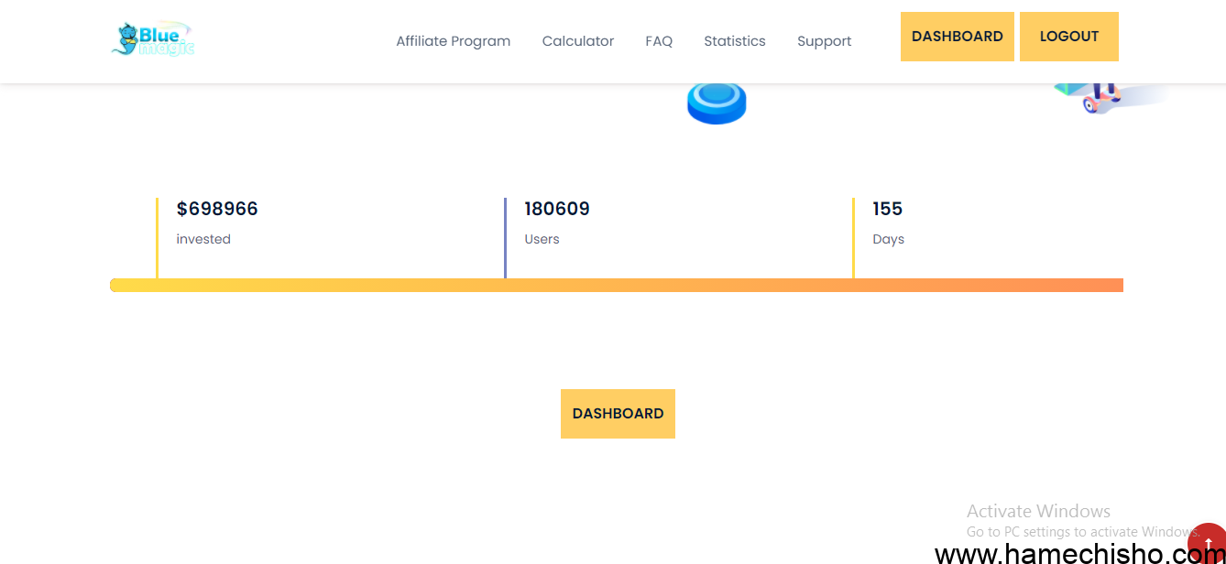The height and width of the screenshot is (564, 1226).
Task: Open the Calculator page
Action: [578, 41]
